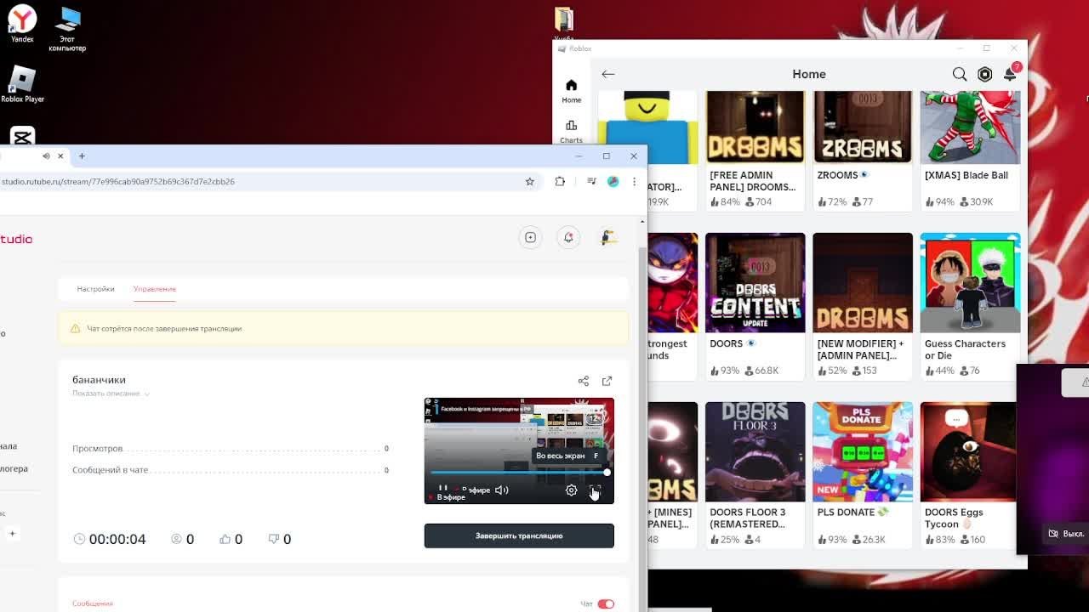Click the 'Выкл.' camera-off button
1089x612 pixels.
click(1066, 534)
